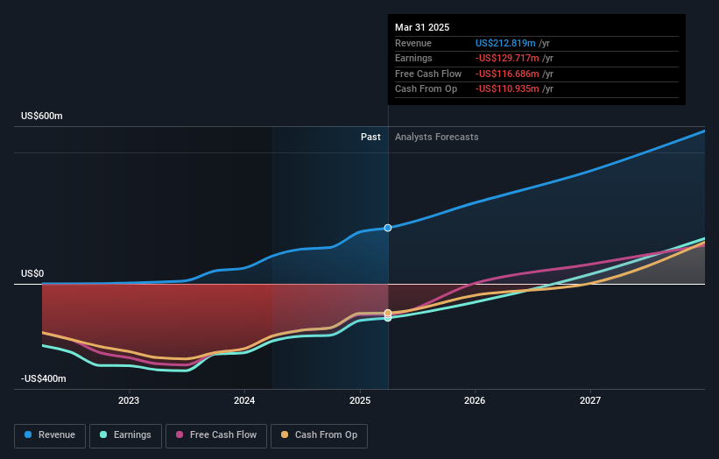Click the US$600m y-axis label
719x459 pixels.
(x=42, y=116)
